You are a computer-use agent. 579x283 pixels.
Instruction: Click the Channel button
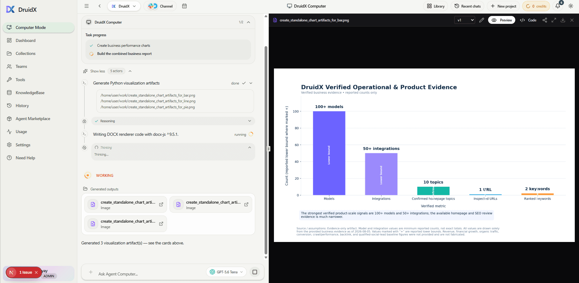160,6
